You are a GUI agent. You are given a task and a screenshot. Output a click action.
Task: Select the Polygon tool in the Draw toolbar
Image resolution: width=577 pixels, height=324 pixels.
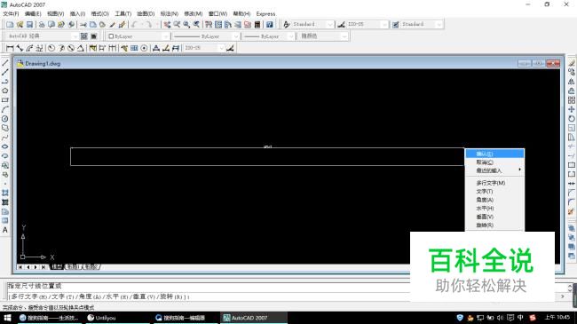pos(5,91)
